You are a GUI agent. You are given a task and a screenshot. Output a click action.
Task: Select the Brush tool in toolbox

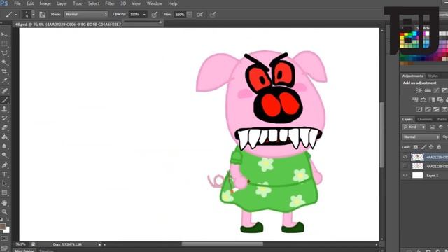5,100
